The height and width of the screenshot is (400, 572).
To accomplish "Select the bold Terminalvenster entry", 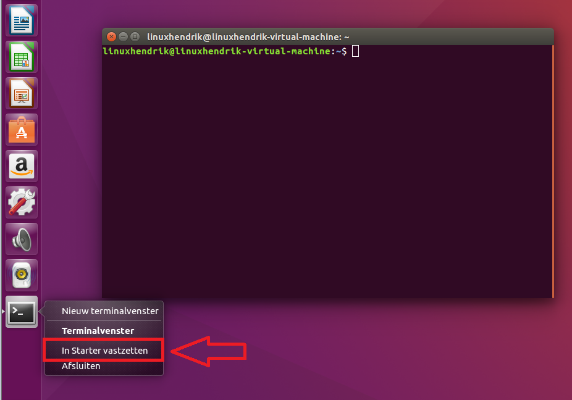I will [x=104, y=331].
